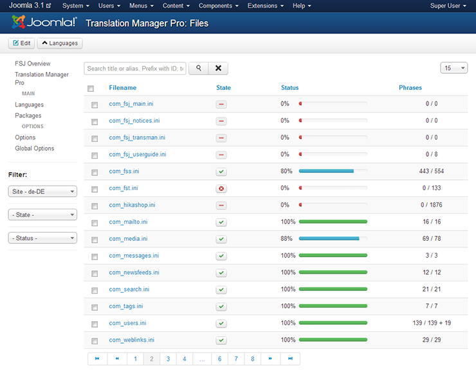Screen dimensions: 476x377
Task: Click green check state for com_messages.ini
Action: click(221, 256)
